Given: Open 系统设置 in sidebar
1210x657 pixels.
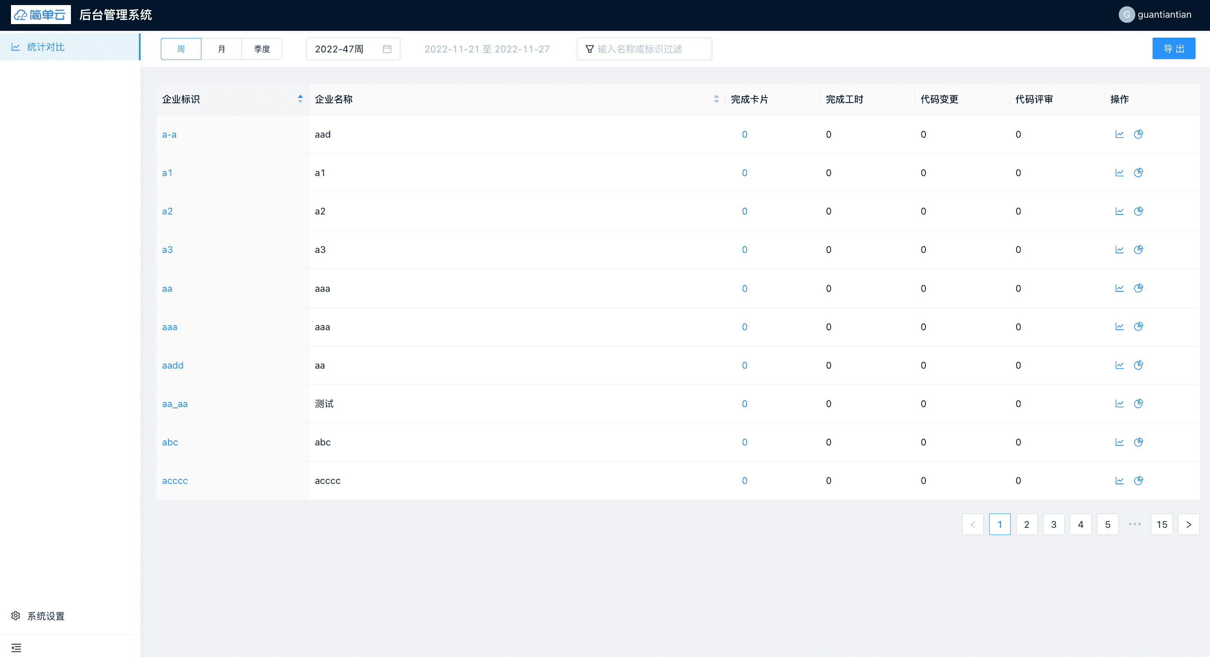Looking at the screenshot, I should (46, 616).
